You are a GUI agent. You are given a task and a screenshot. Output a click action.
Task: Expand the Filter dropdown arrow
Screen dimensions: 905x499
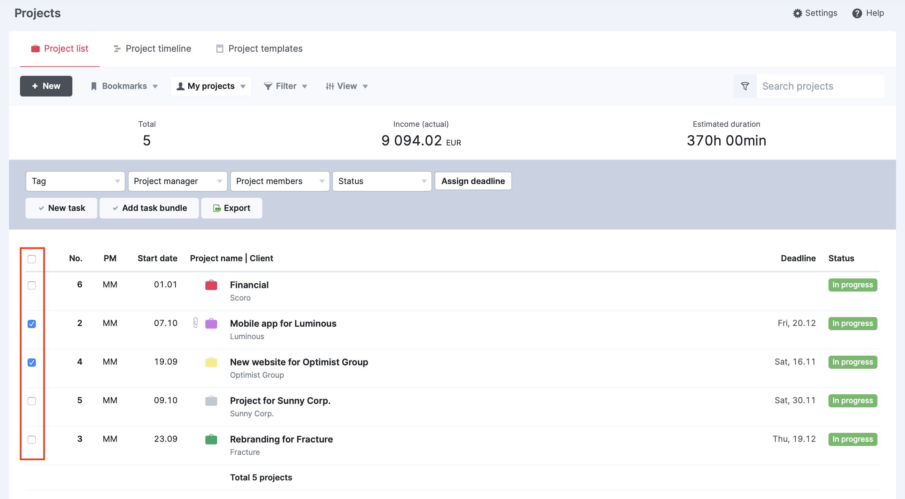pos(305,87)
